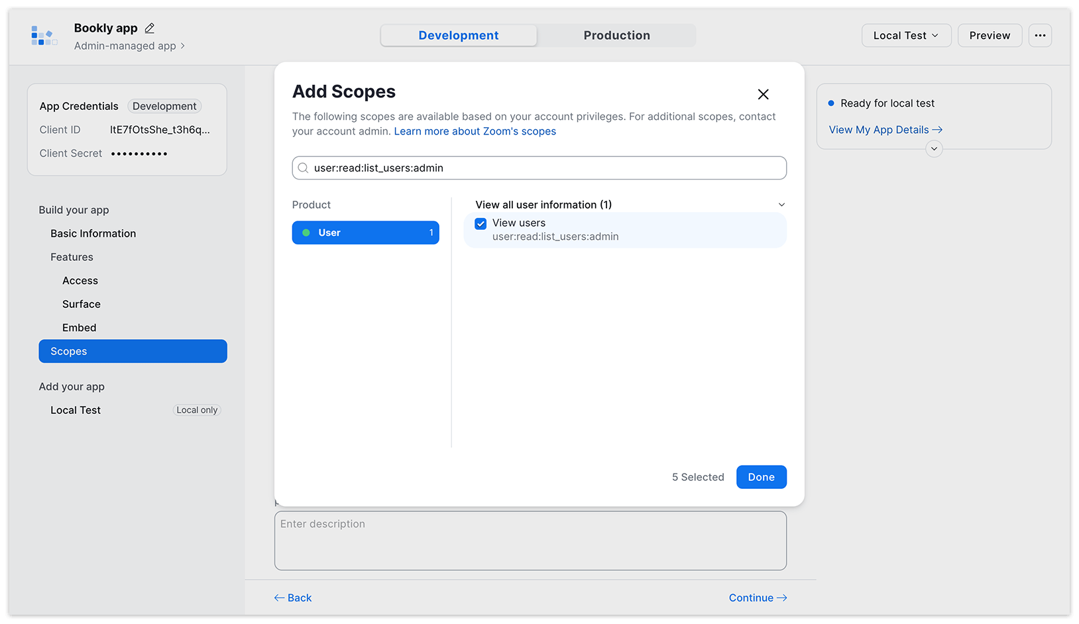Uncheck the View users scope checkbox
The height and width of the screenshot is (624, 1079).
[x=481, y=224]
